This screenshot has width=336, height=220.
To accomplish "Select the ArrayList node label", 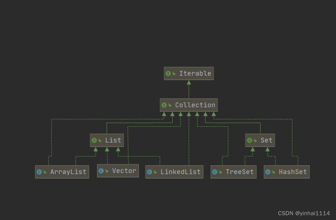I will click(68, 172).
